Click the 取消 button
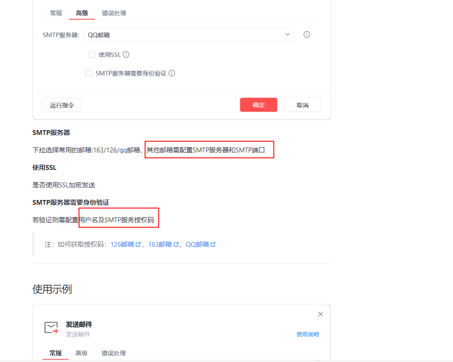Viewport: 453px width, 362px height. [x=302, y=105]
